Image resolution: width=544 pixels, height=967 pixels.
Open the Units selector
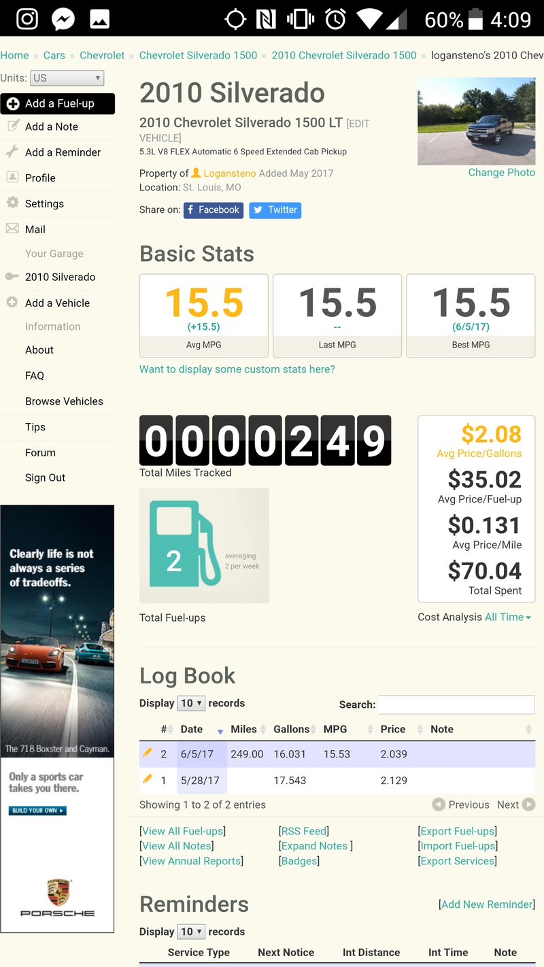point(67,78)
